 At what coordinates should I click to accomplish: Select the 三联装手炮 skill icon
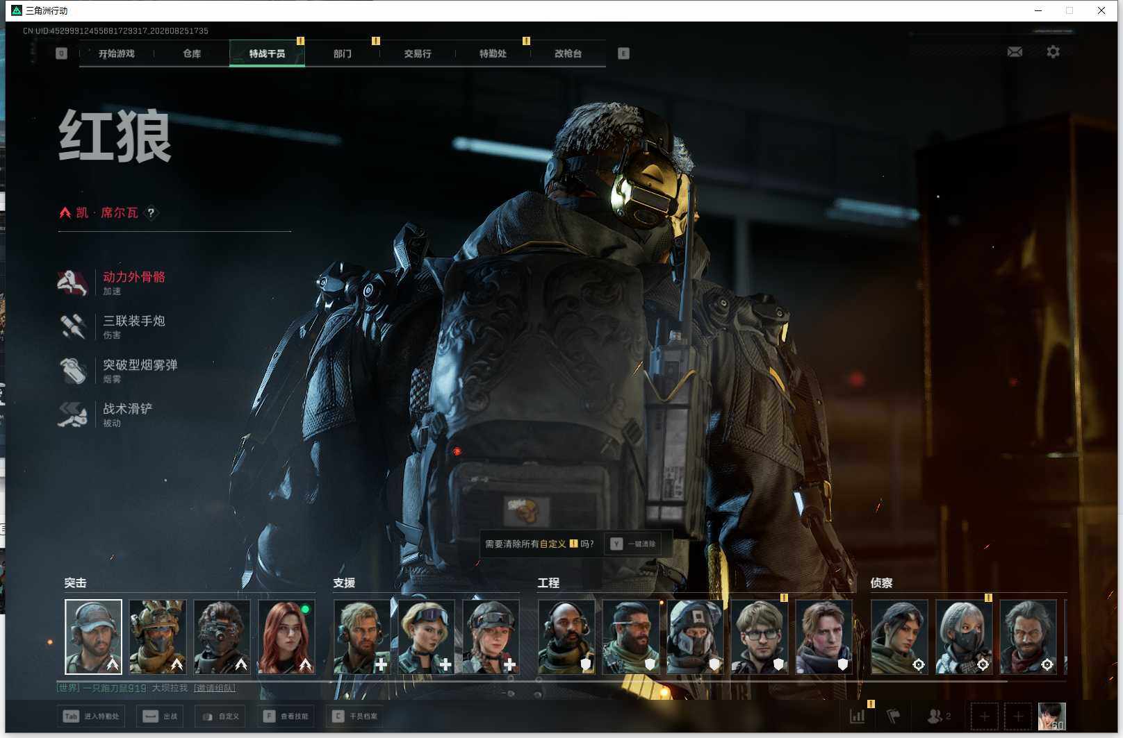point(72,326)
